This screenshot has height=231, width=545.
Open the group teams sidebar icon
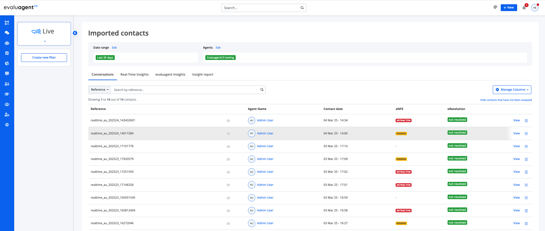7,104
